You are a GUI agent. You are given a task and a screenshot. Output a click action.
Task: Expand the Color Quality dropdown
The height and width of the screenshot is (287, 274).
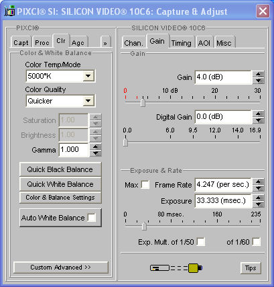coord(88,101)
